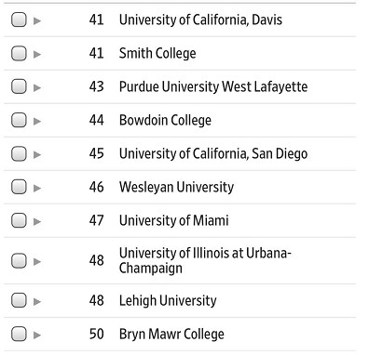Enable the Bowdoin College checkbox
The image size is (369, 355).
[19, 120]
